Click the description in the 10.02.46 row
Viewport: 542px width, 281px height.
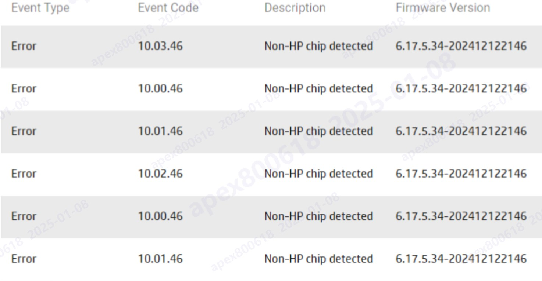click(x=318, y=174)
